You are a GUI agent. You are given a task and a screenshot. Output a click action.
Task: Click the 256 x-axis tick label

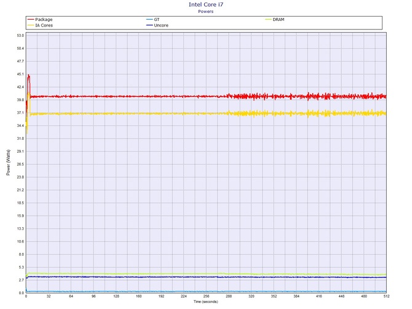[x=206, y=296]
